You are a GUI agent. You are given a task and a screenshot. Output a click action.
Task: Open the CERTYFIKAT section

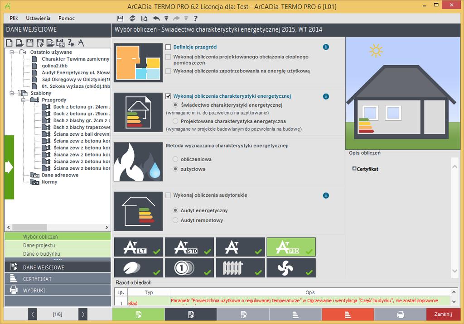tap(58, 279)
